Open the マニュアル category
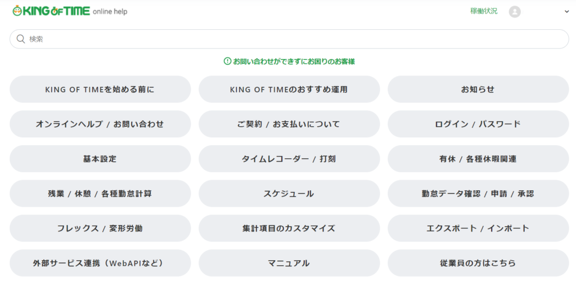The width and height of the screenshot is (576, 290). pos(289,263)
